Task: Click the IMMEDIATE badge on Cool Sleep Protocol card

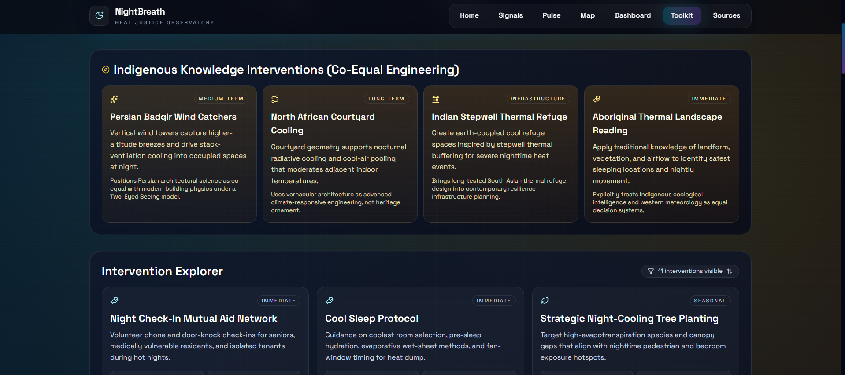Action: pos(494,301)
